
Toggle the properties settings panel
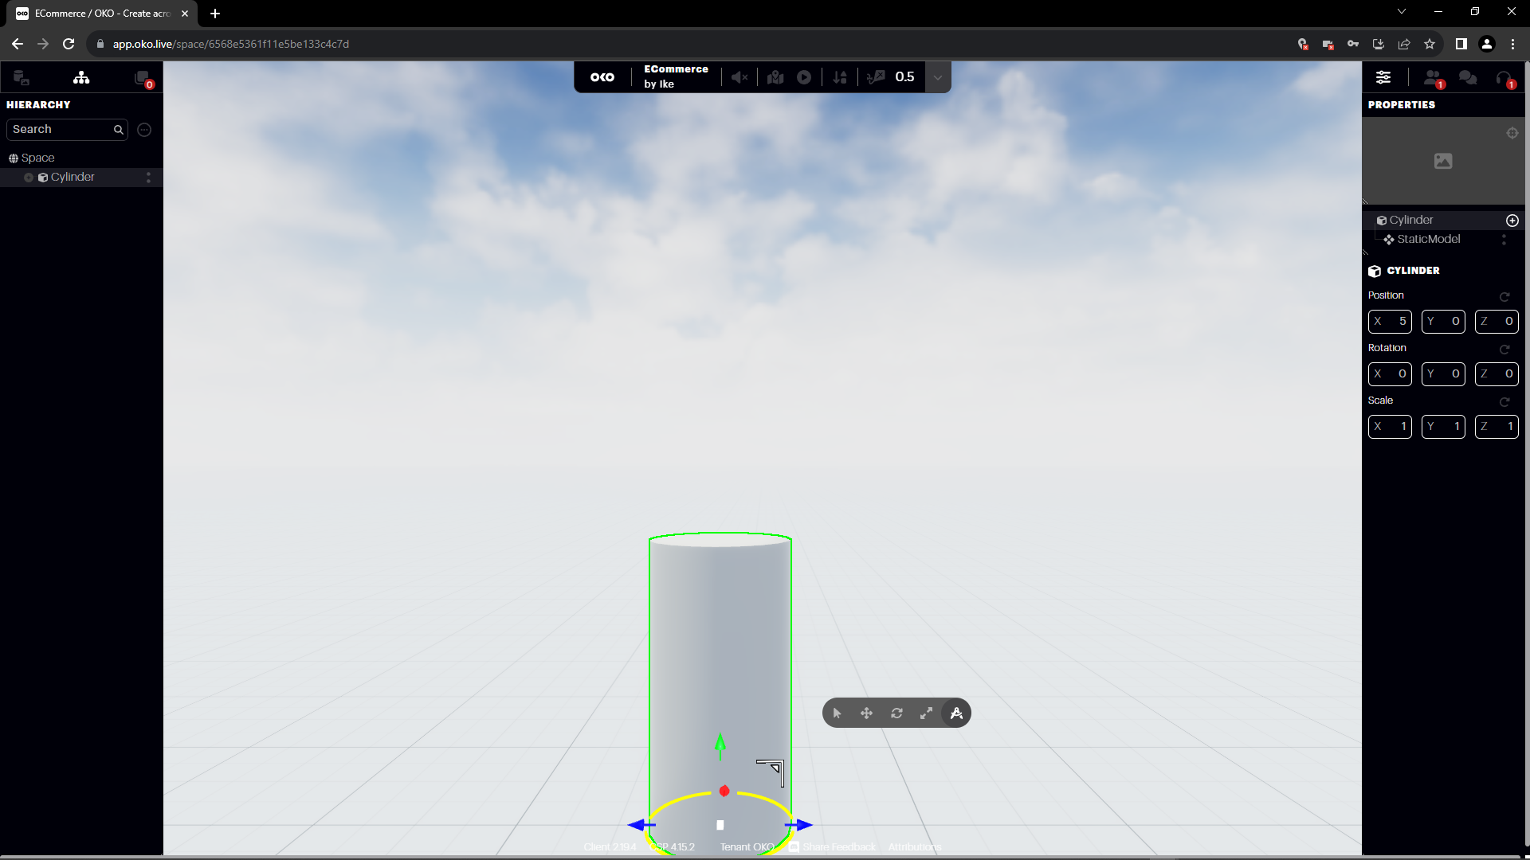click(x=1383, y=76)
